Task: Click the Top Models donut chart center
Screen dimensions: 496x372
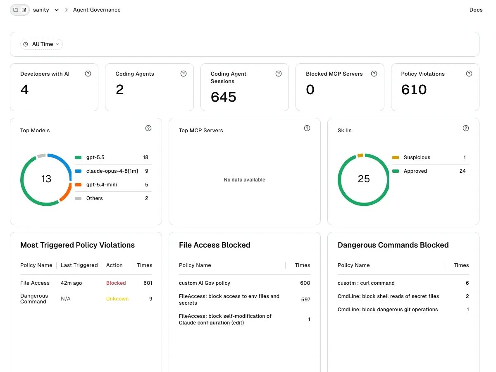Action: coord(46,179)
